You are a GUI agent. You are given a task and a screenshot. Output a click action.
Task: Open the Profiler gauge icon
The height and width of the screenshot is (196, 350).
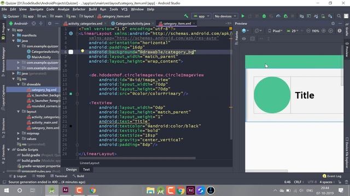coord(278,16)
